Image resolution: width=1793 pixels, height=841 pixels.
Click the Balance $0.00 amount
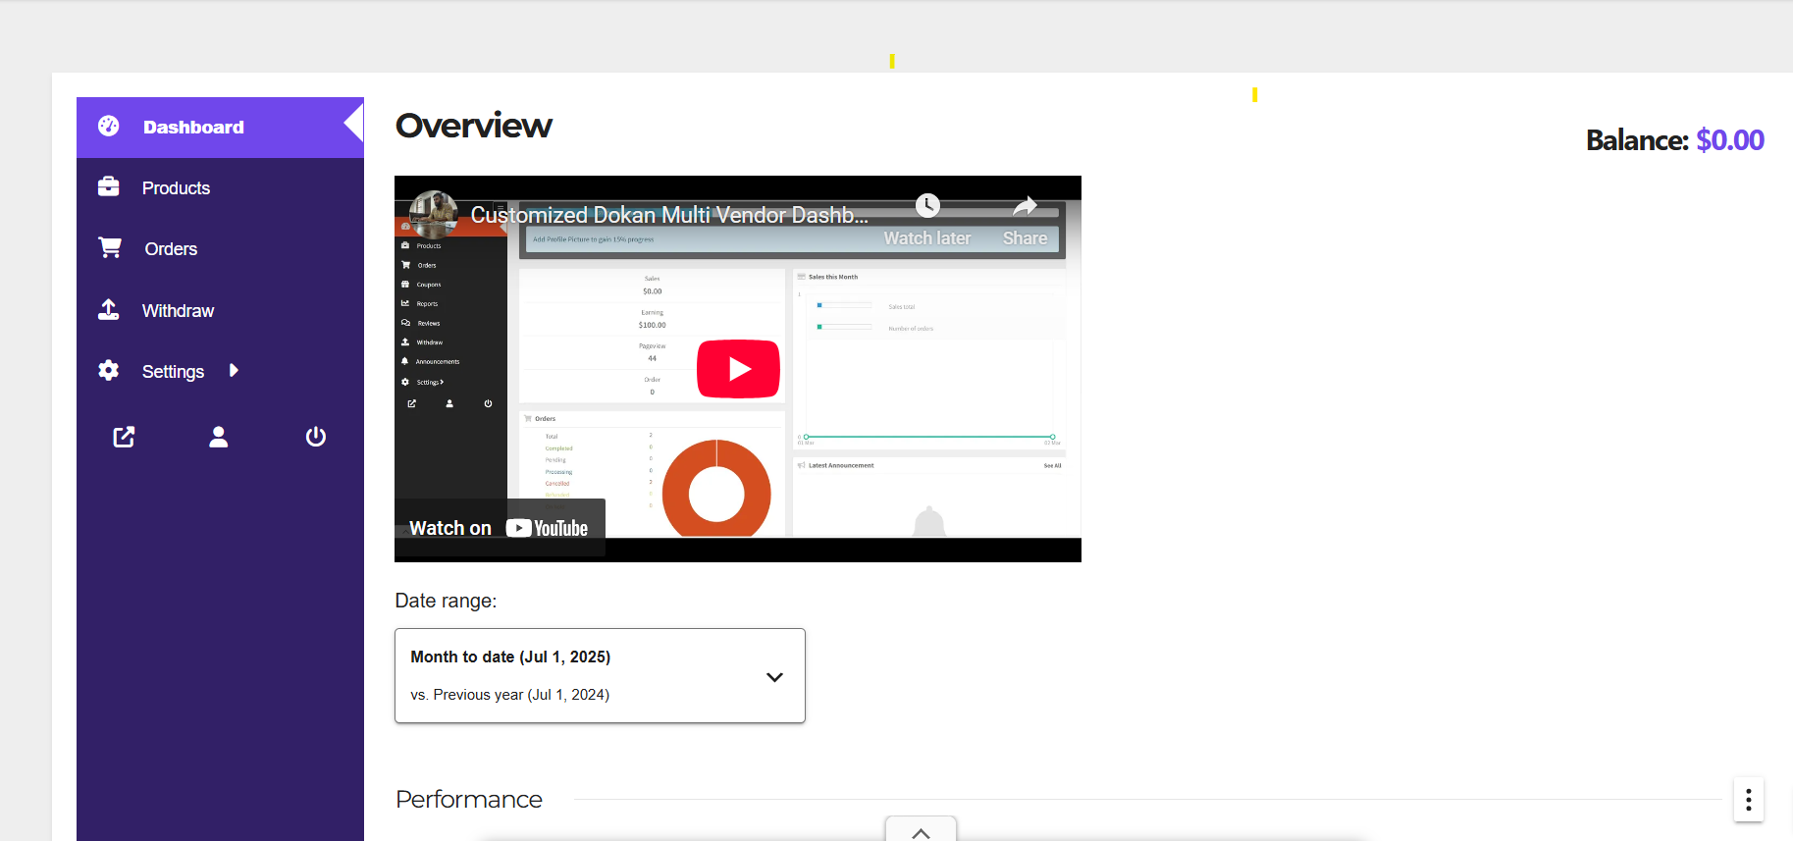pyautogui.click(x=1730, y=140)
